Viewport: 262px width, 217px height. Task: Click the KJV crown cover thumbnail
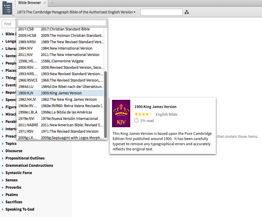(x=121, y=114)
